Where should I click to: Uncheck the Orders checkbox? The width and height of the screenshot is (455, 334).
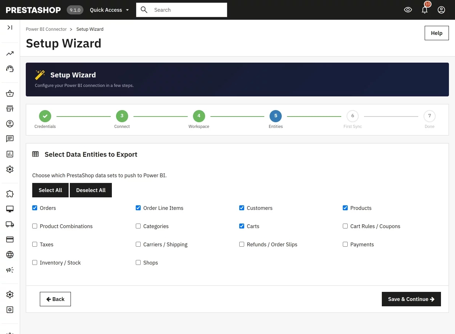[35, 208]
